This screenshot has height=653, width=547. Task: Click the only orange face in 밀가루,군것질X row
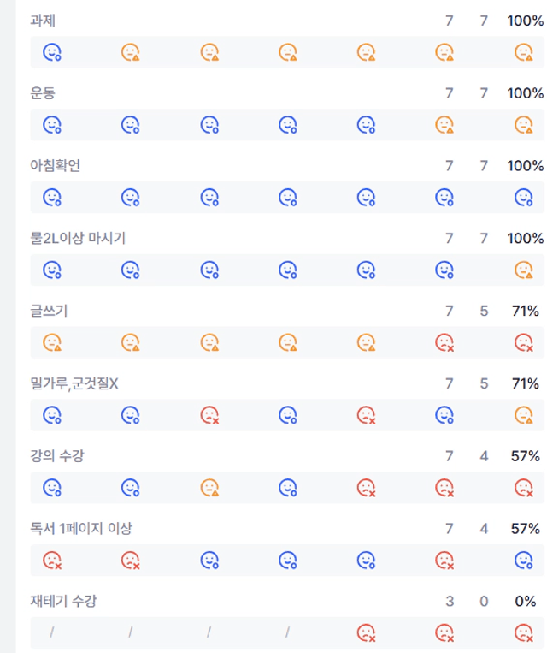click(x=524, y=415)
